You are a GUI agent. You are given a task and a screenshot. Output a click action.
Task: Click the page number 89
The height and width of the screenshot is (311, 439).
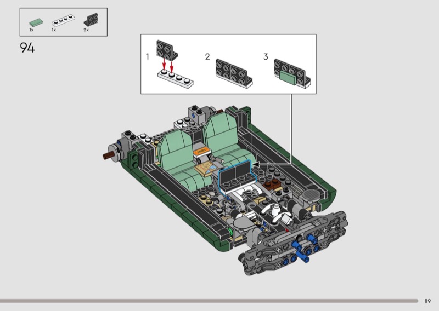tap(427, 301)
